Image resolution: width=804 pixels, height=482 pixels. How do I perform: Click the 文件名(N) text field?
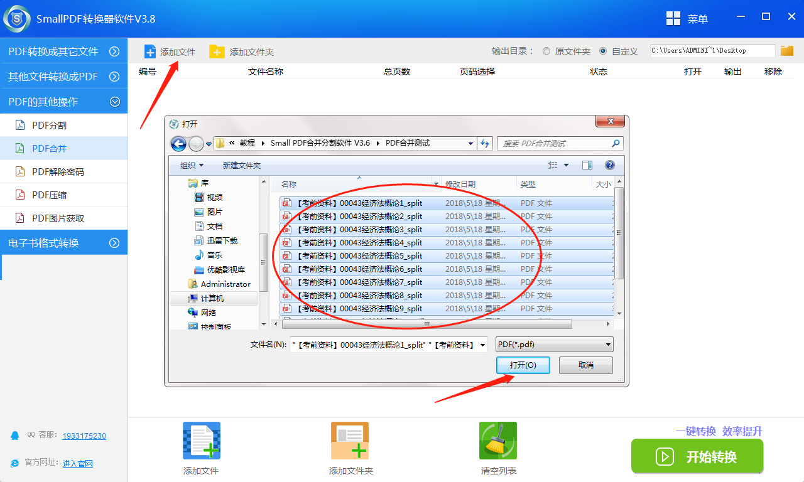click(x=389, y=345)
